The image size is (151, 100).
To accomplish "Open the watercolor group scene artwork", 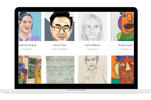I will [30, 69].
